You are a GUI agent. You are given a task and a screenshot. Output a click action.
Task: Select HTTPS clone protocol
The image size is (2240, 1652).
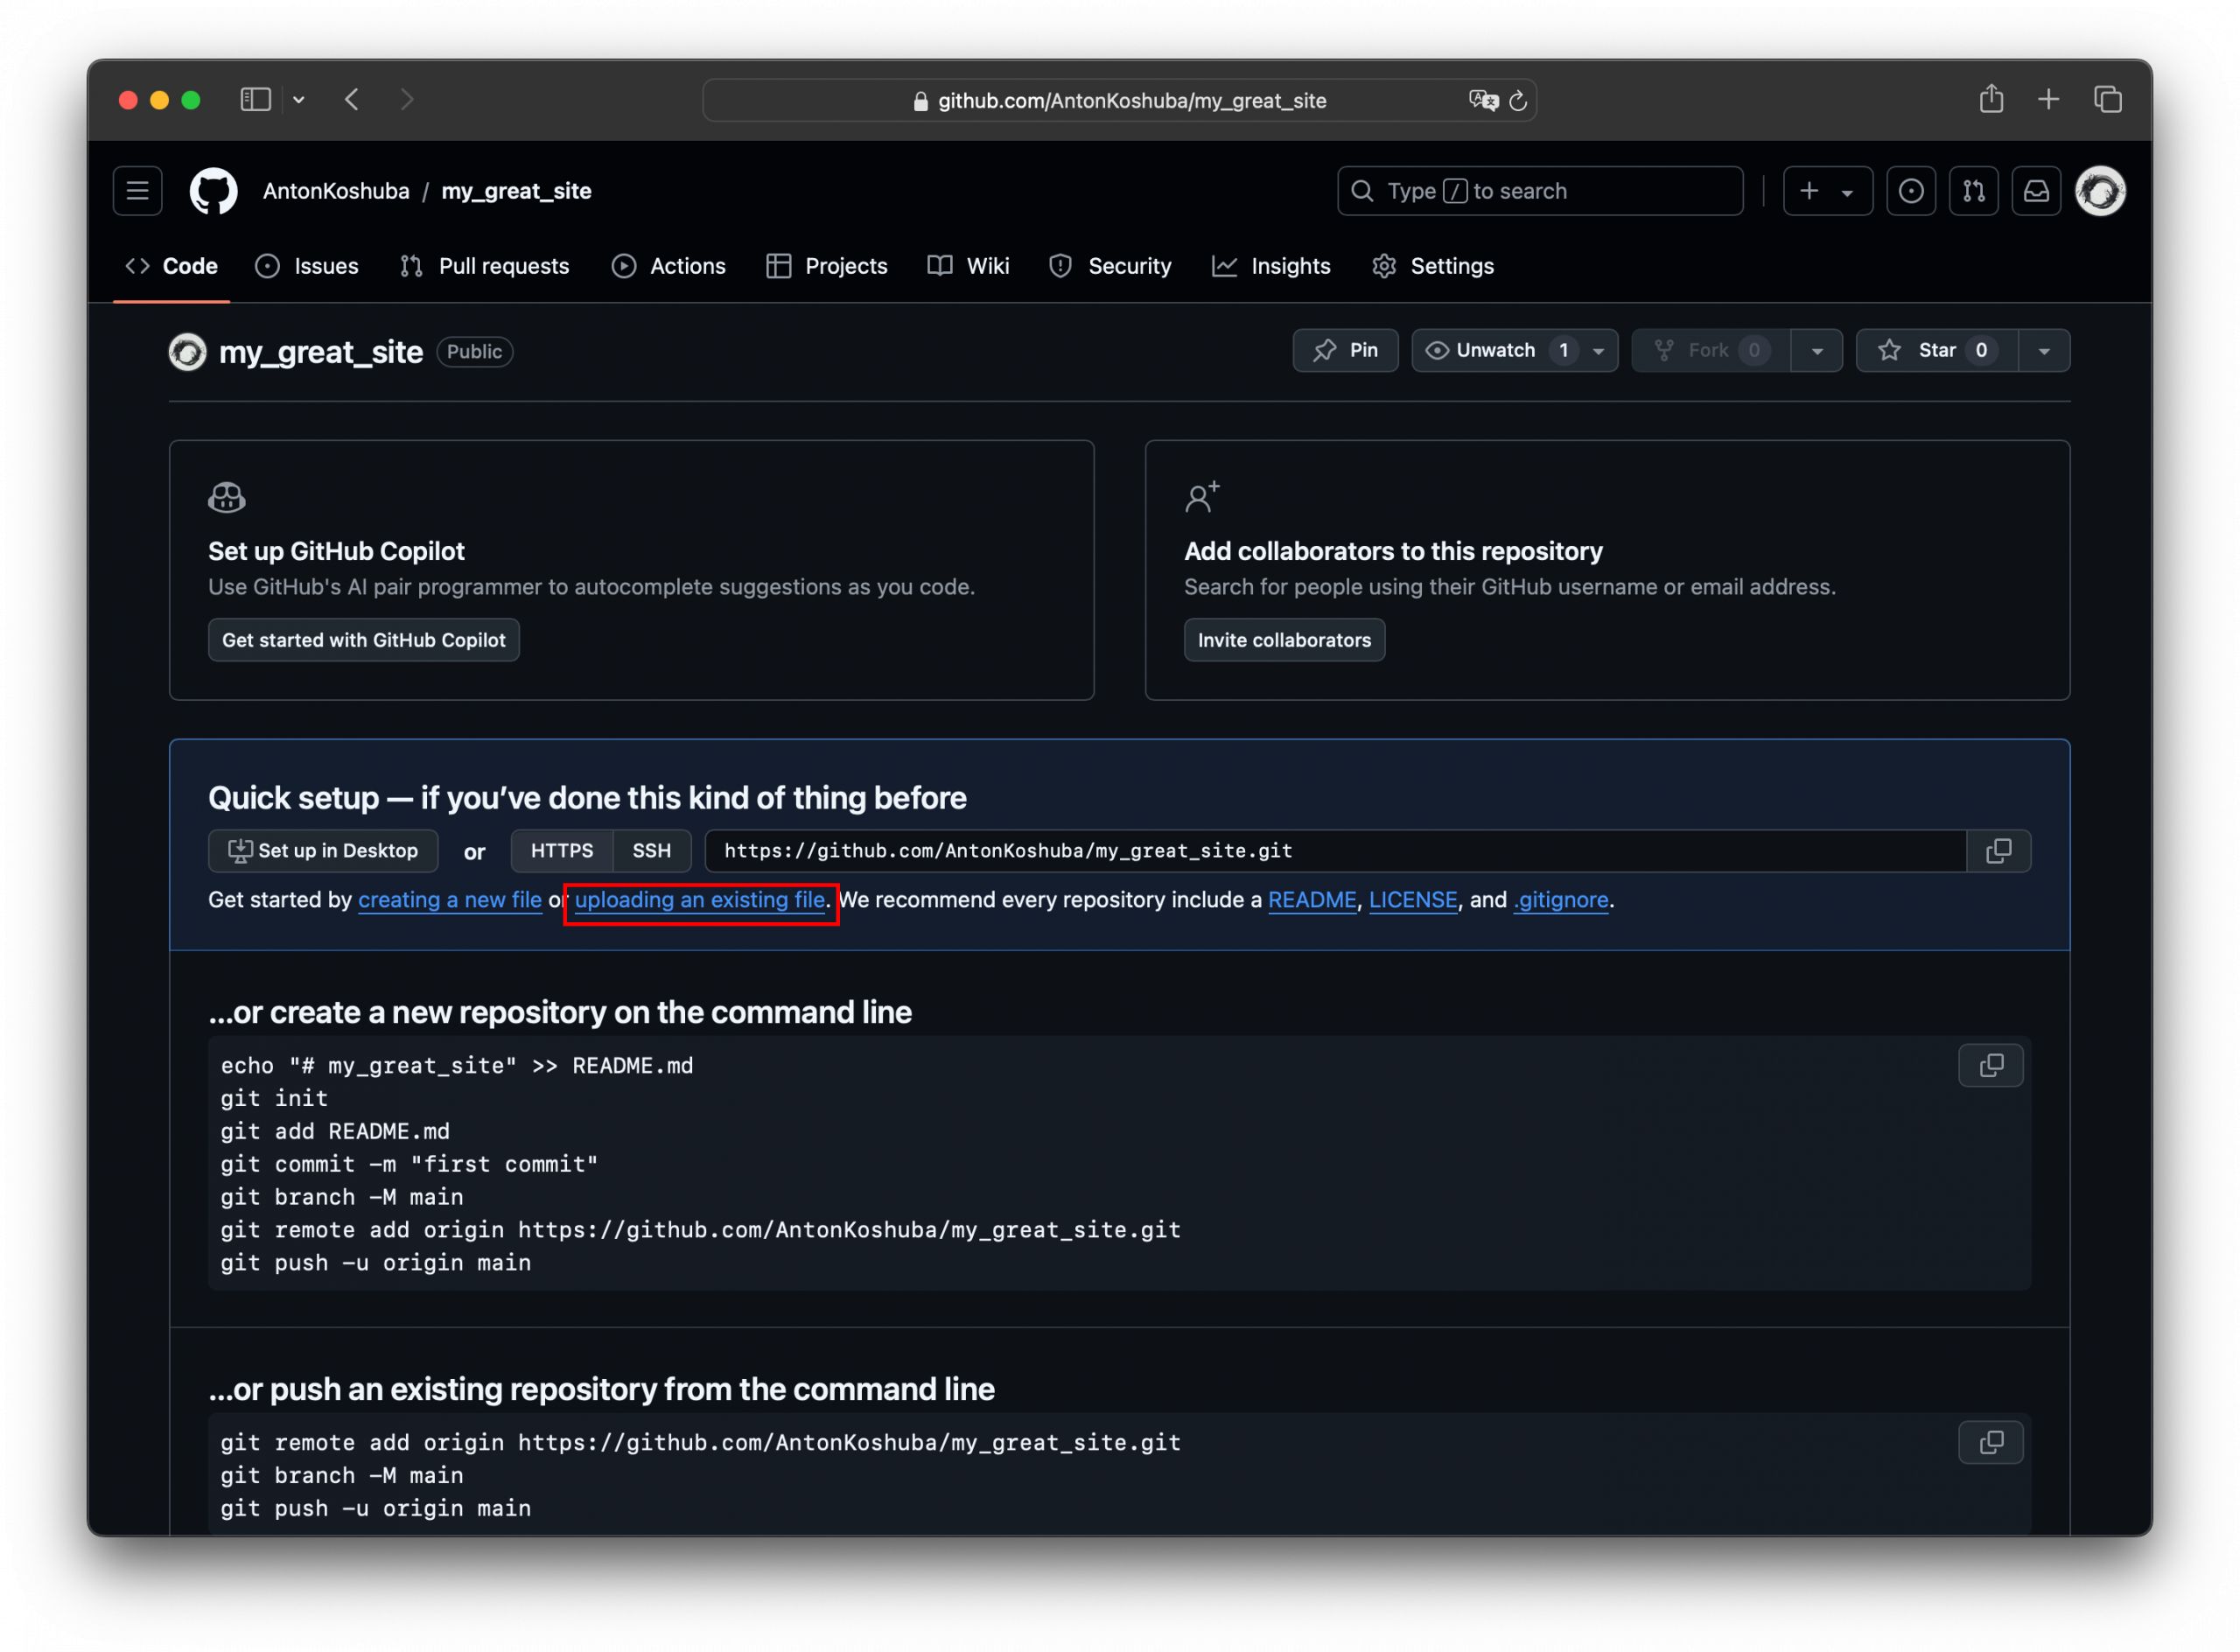pyautogui.click(x=562, y=850)
